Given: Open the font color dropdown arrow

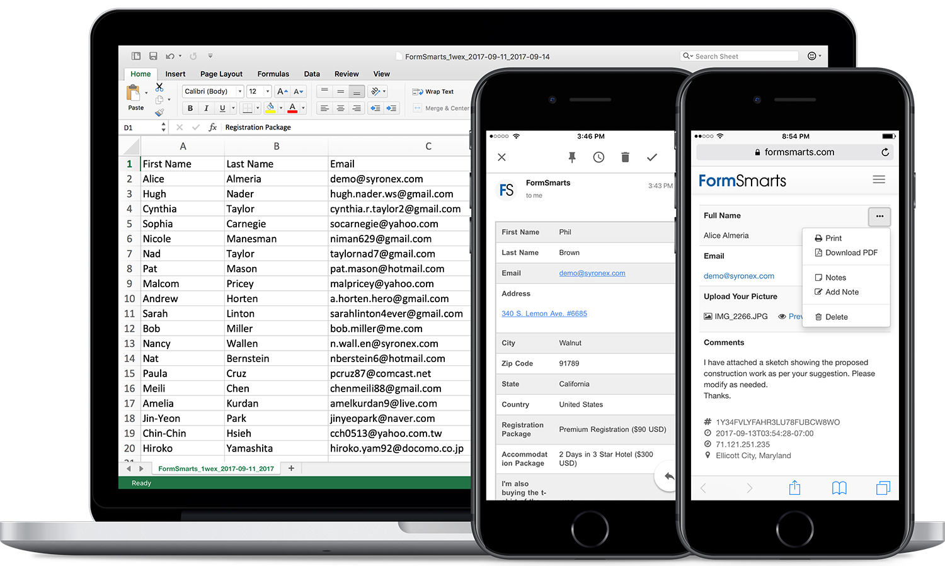Looking at the screenshot, I should 303,108.
